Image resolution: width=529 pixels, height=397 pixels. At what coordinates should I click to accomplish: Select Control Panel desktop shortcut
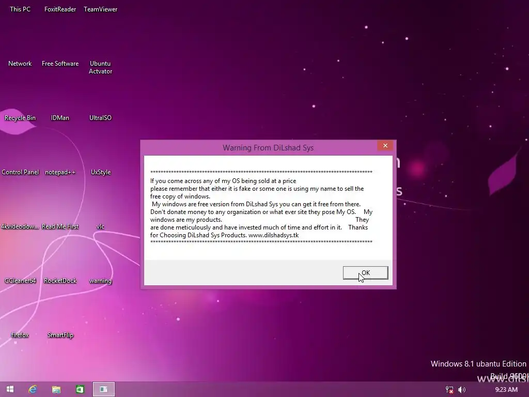[20, 172]
